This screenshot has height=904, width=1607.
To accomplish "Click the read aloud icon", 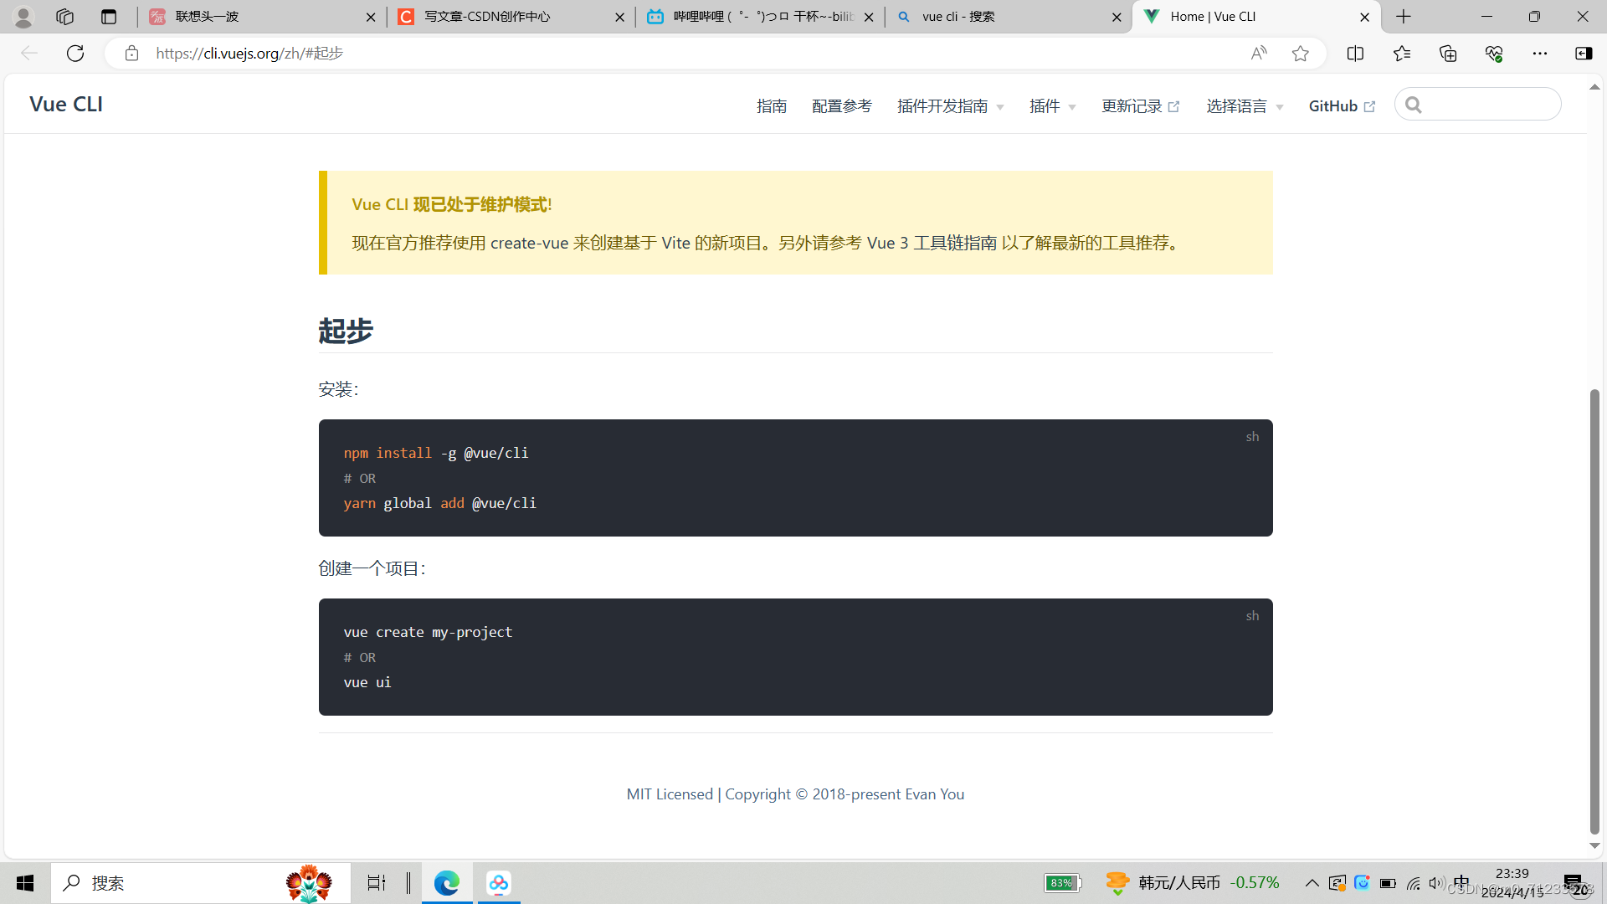I will (1259, 53).
